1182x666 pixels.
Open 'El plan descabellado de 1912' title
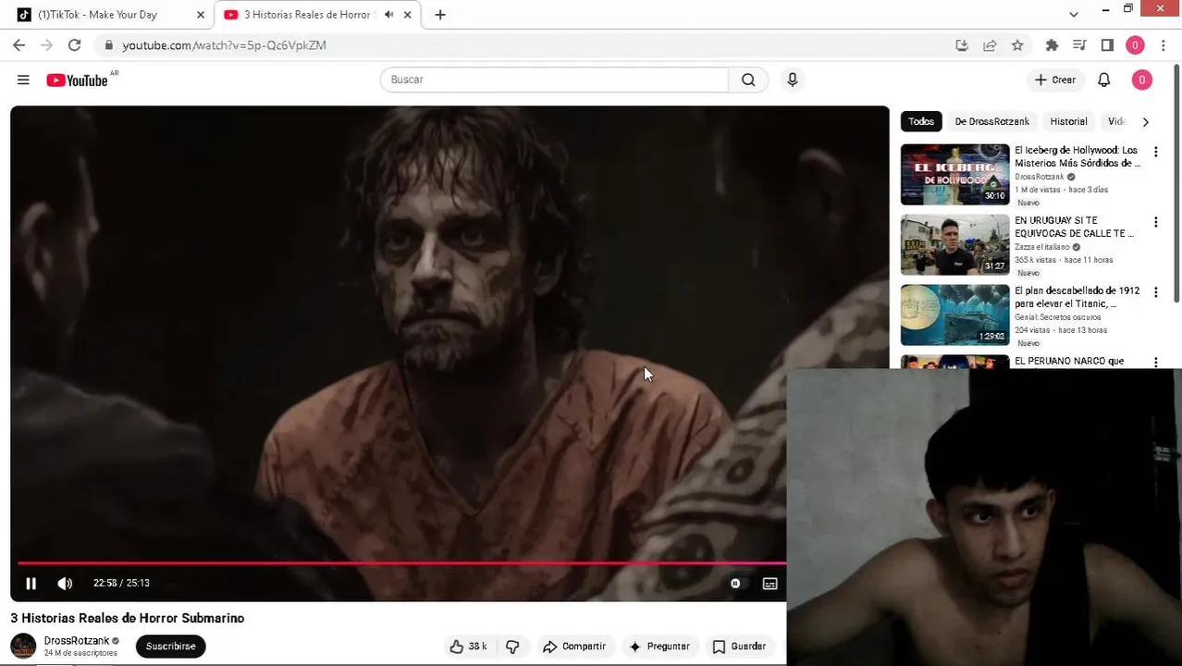point(1077,297)
